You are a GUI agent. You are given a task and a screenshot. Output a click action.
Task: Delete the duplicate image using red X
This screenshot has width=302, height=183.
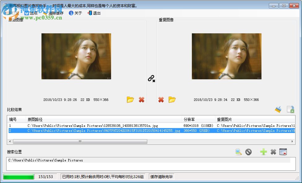(161, 99)
